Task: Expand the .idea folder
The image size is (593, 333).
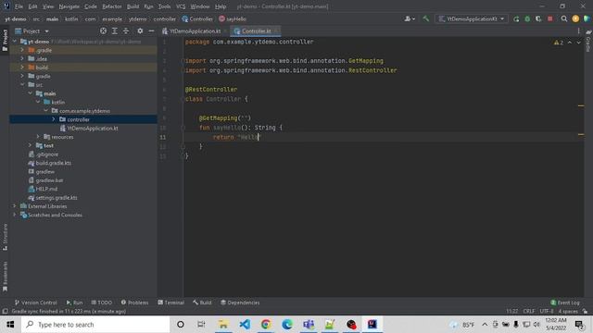Action: 22,58
